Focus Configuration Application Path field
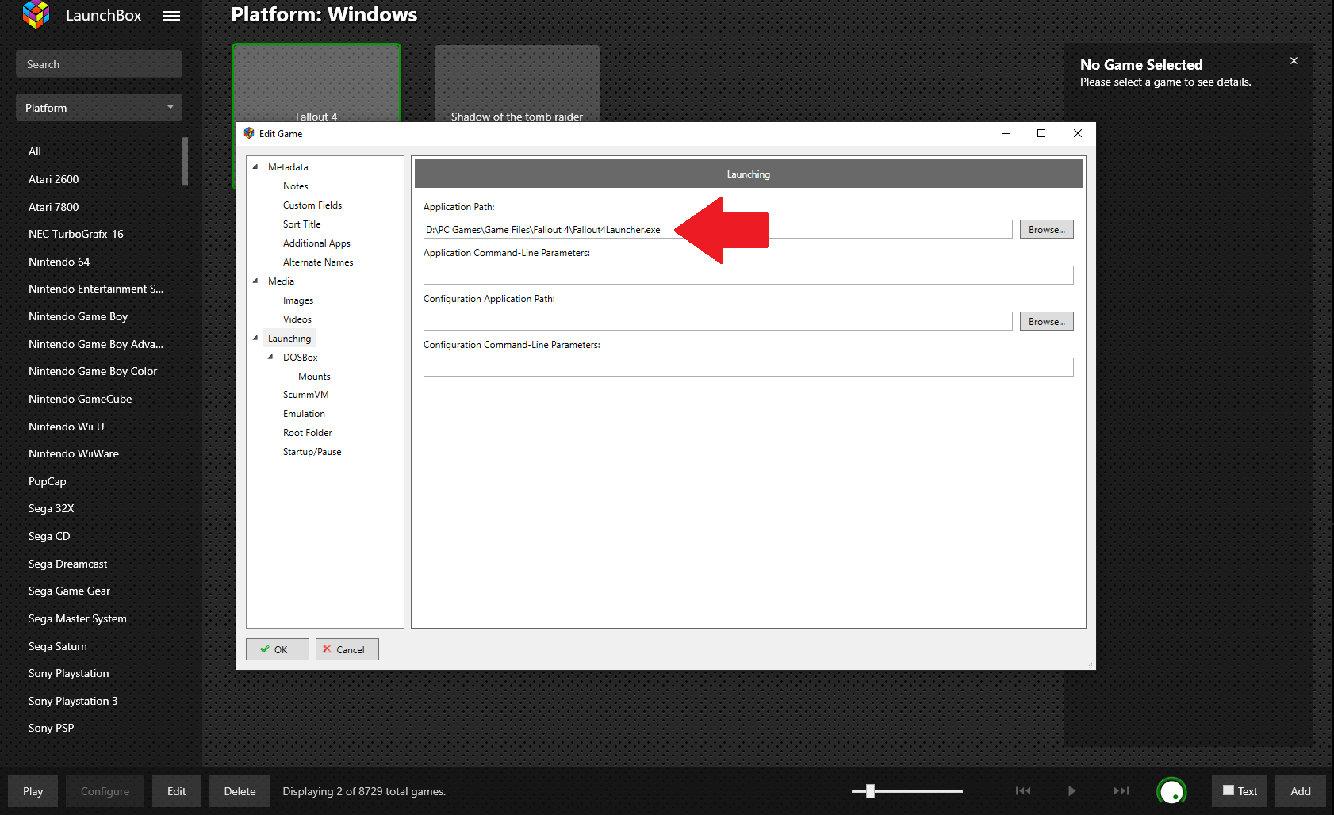This screenshot has height=815, width=1334. (718, 321)
